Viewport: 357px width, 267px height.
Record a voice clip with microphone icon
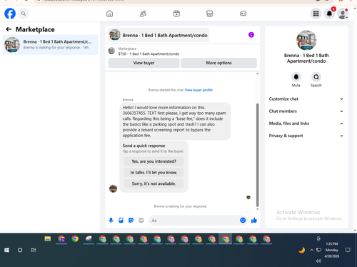111,221
